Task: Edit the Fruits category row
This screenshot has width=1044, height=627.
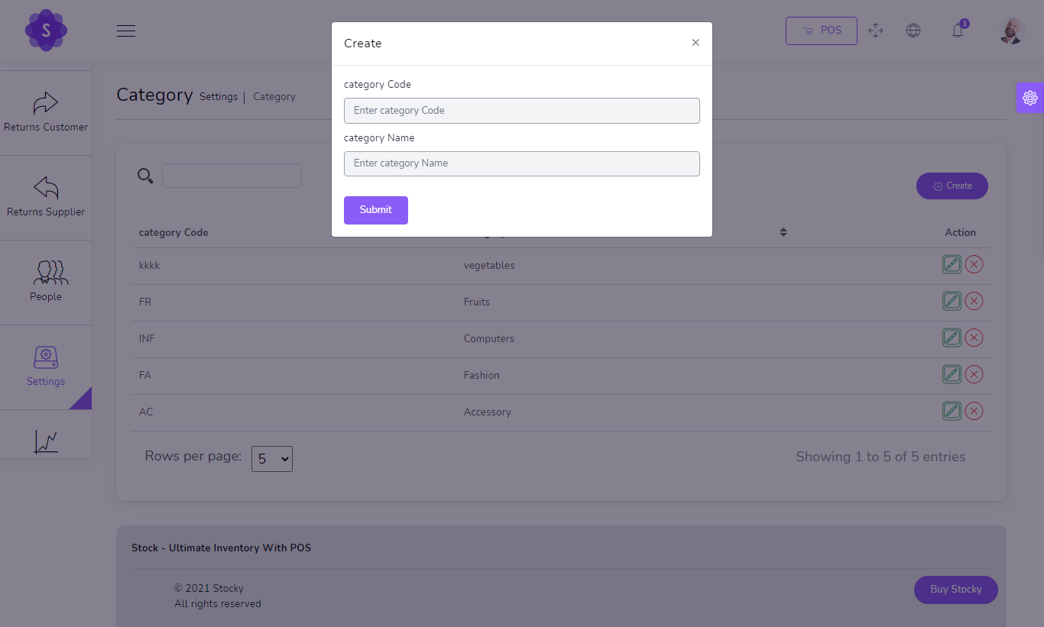Action: coord(952,300)
